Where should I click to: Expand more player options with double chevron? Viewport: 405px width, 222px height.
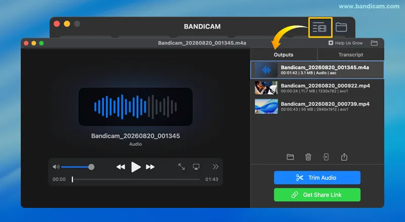[x=216, y=166]
